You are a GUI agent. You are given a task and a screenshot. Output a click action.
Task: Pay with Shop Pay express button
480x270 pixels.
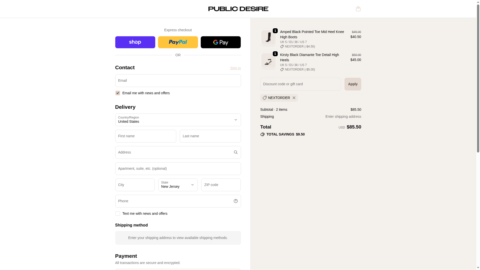(135, 42)
